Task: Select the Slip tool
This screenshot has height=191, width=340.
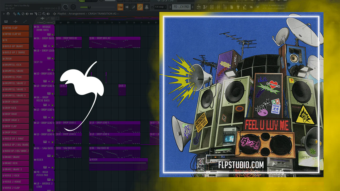Action: pyautogui.click(x=32, y=14)
